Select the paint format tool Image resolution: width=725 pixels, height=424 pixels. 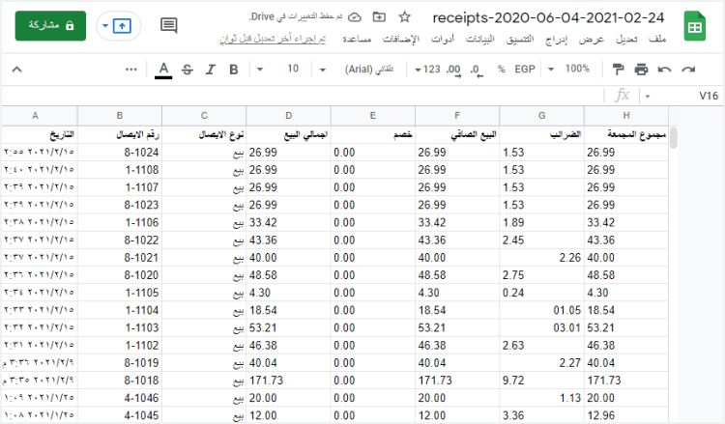point(618,70)
